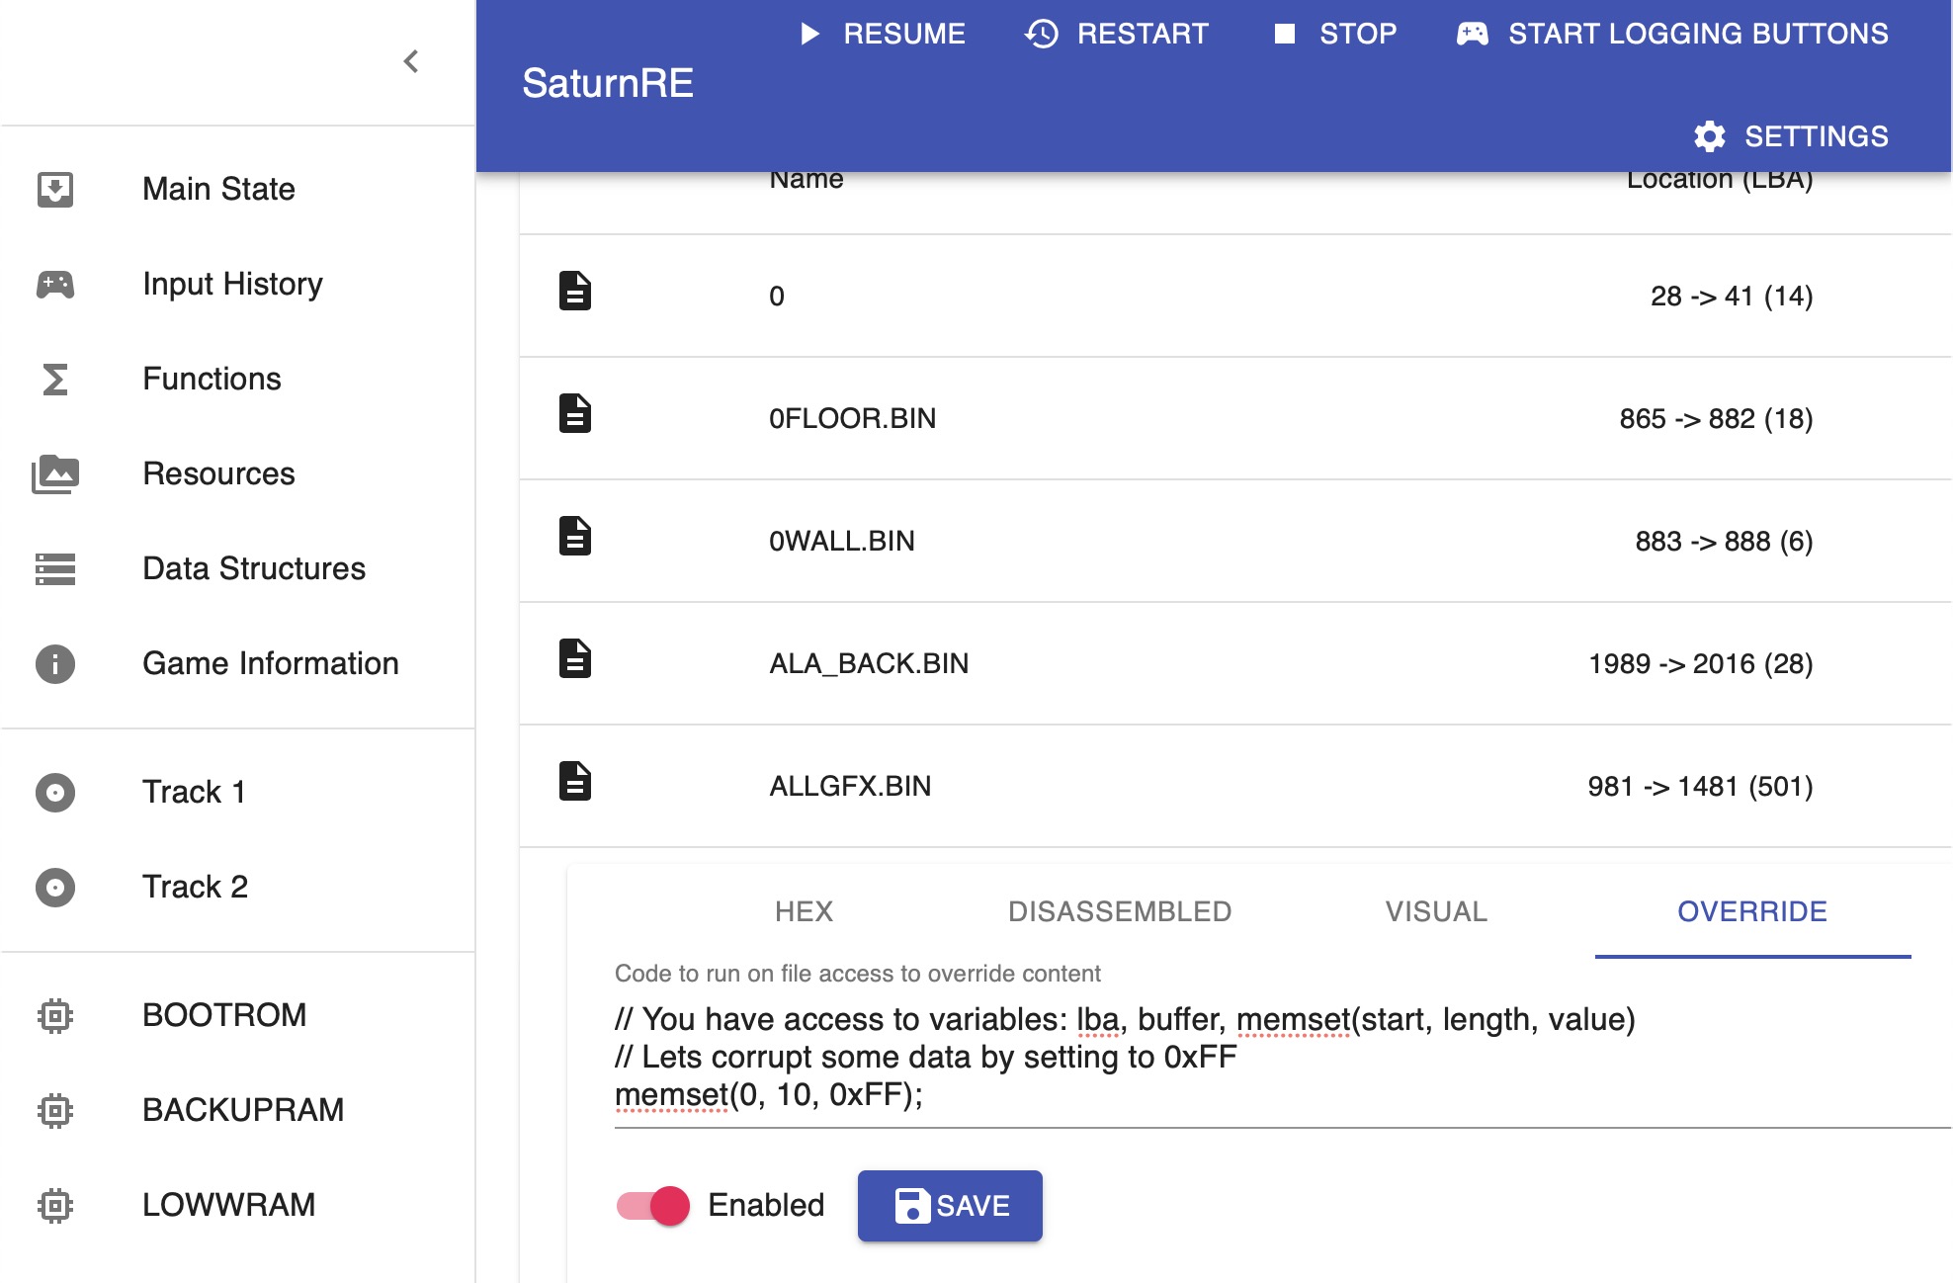Click the Track 1 disc icon
The width and height of the screenshot is (1953, 1283).
55,792
